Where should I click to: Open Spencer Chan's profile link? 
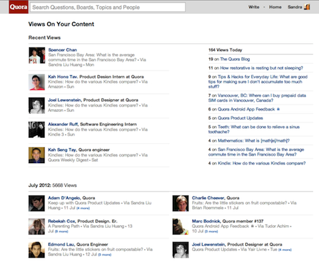62,50
